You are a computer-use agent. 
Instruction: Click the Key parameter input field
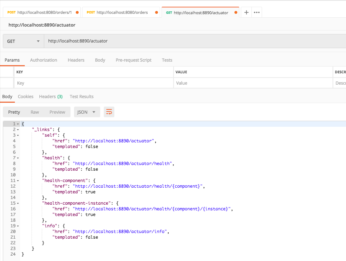[x=94, y=83]
